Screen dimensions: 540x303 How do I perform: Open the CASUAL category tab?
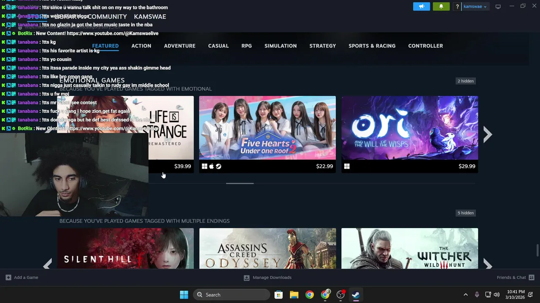tap(219, 46)
